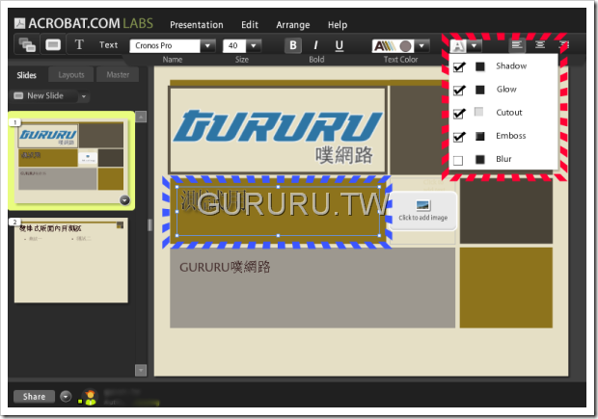Open the Help menu
Image resolution: width=598 pixels, height=419 pixels.
338,25
